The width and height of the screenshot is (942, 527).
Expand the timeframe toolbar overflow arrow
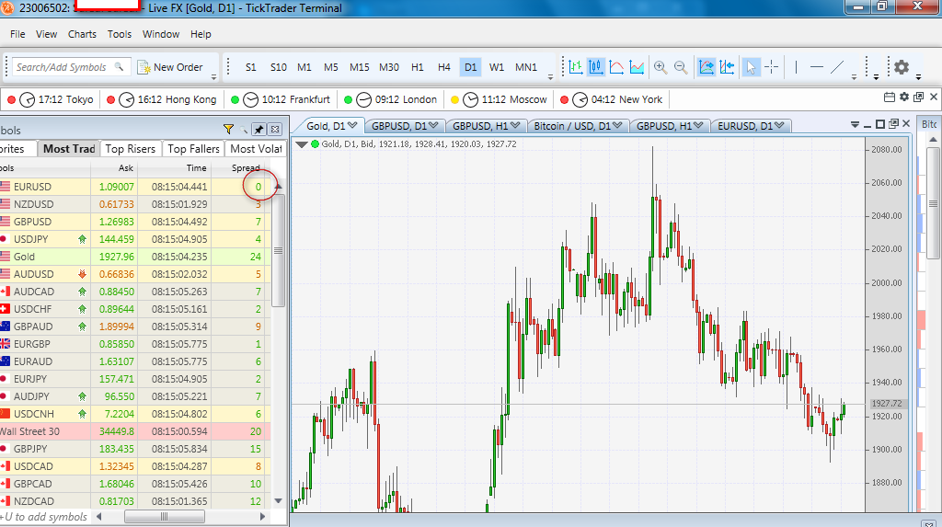550,77
